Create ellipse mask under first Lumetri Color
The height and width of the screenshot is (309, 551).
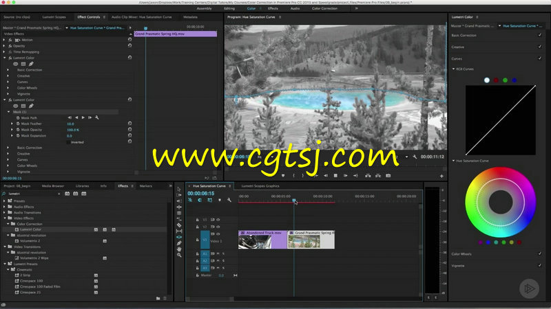[15, 64]
